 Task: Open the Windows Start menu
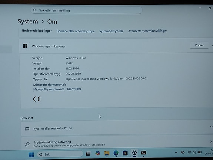click(x=31, y=155)
